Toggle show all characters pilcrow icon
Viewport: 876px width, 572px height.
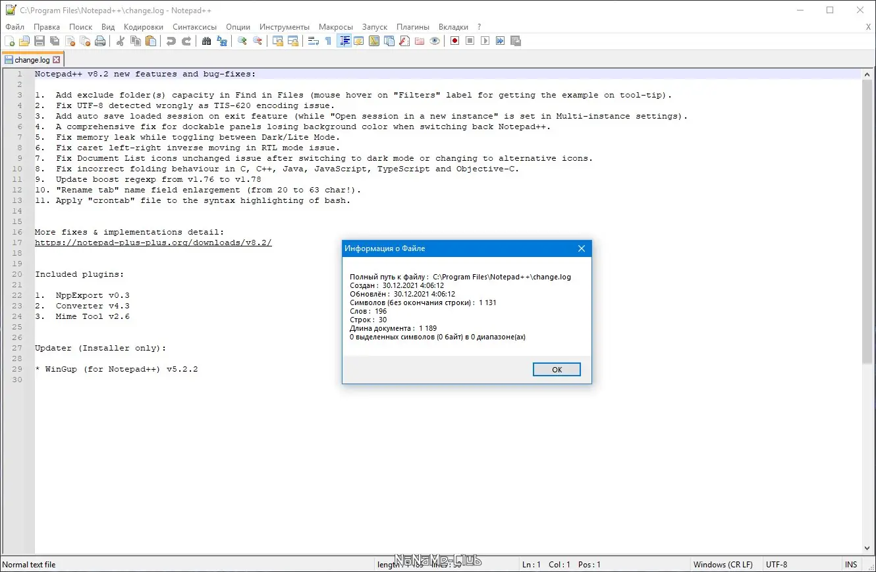pos(329,41)
